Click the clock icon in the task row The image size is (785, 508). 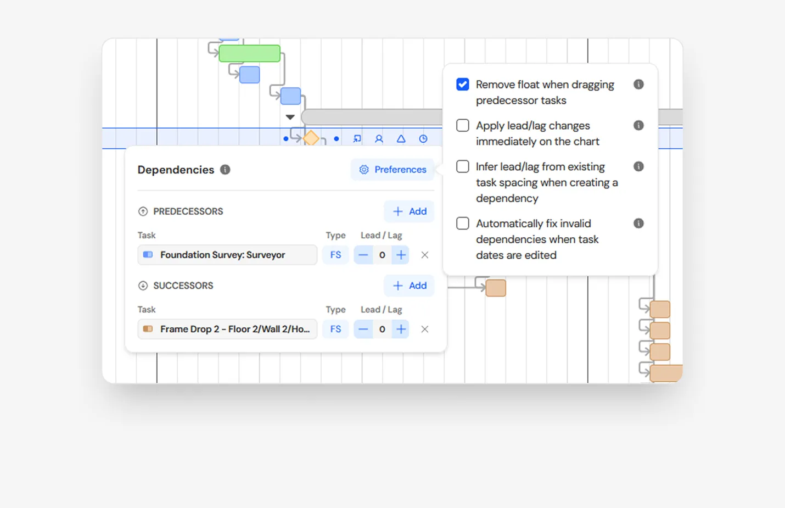[x=423, y=139]
